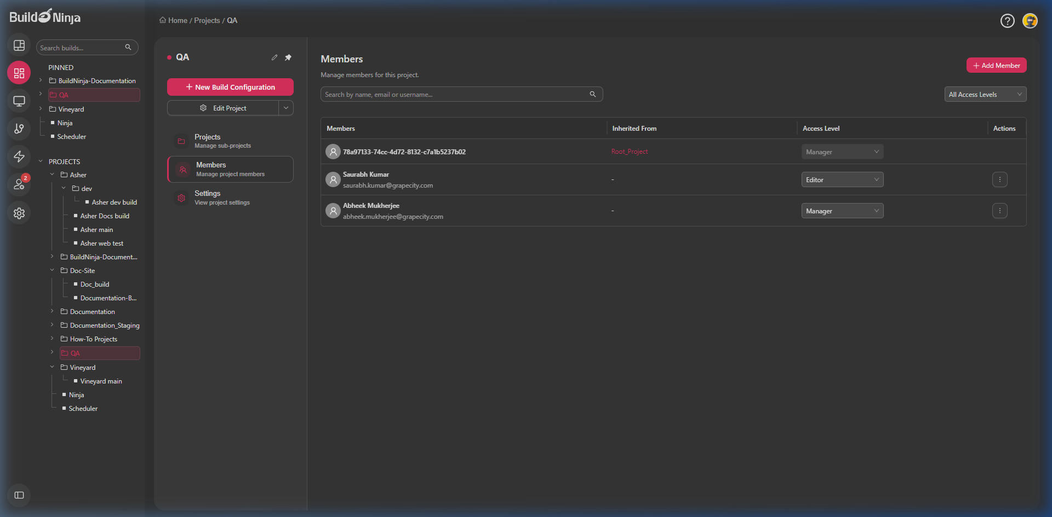Open the search icon in member search bar
Screen dimensions: 1052x517
coord(593,94)
